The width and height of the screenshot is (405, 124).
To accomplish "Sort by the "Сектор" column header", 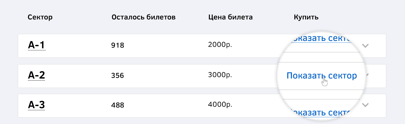I will [40, 17].
